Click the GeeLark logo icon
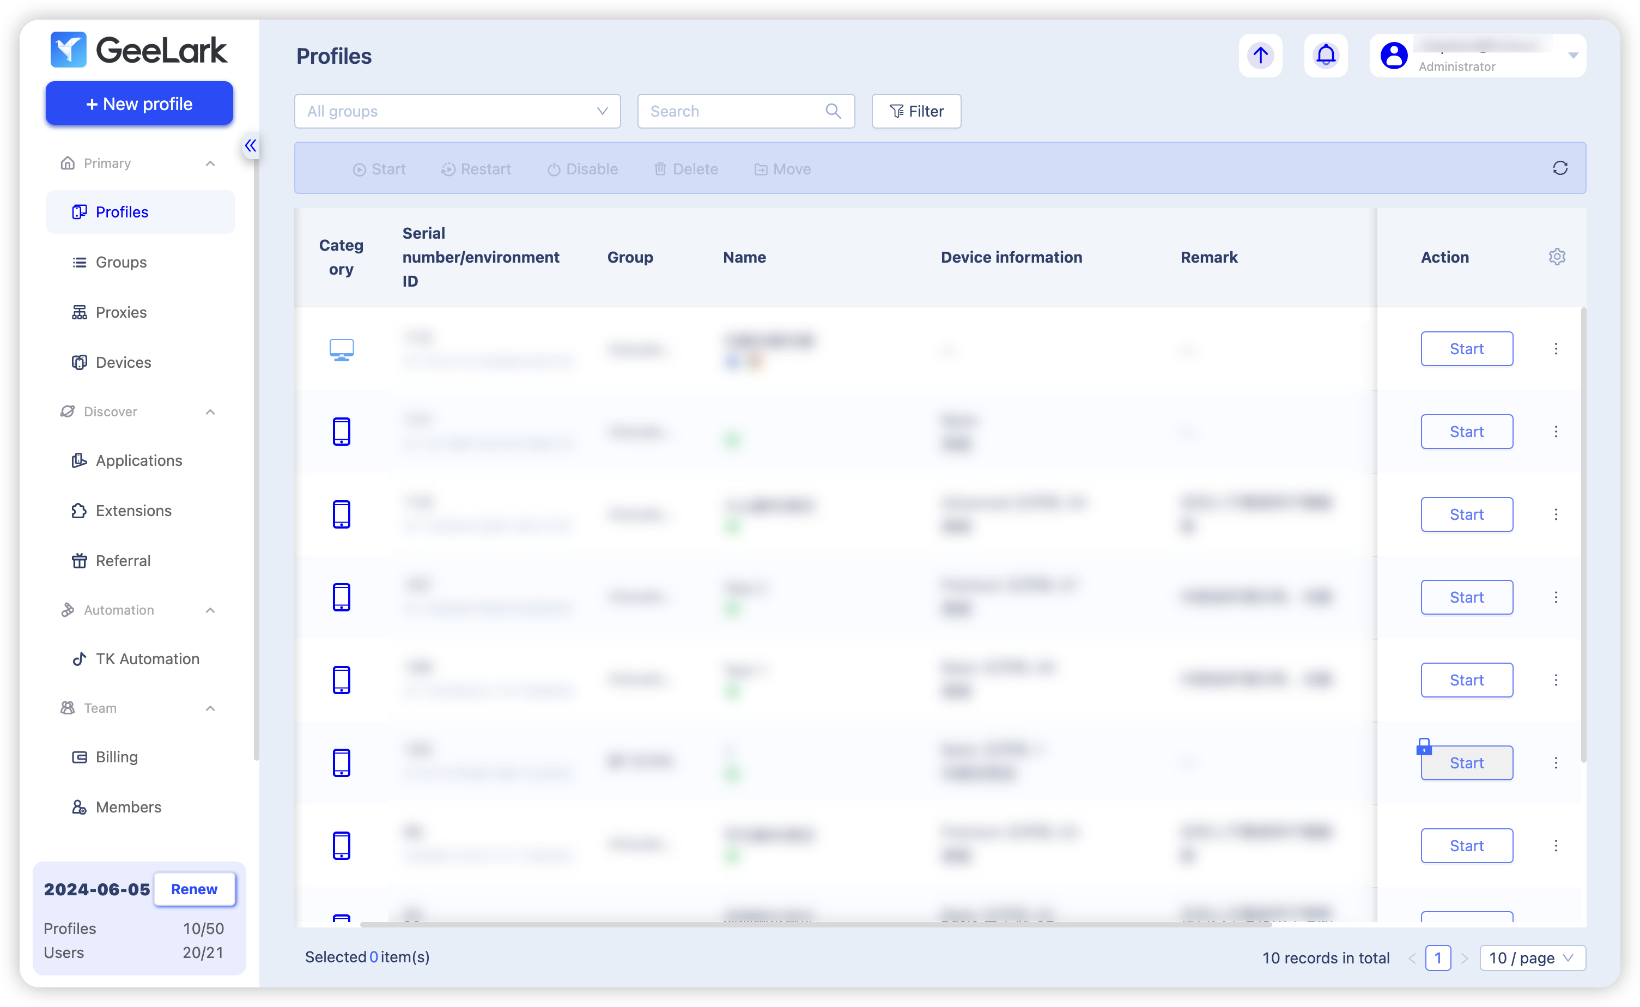1640x1007 pixels. 69,50
